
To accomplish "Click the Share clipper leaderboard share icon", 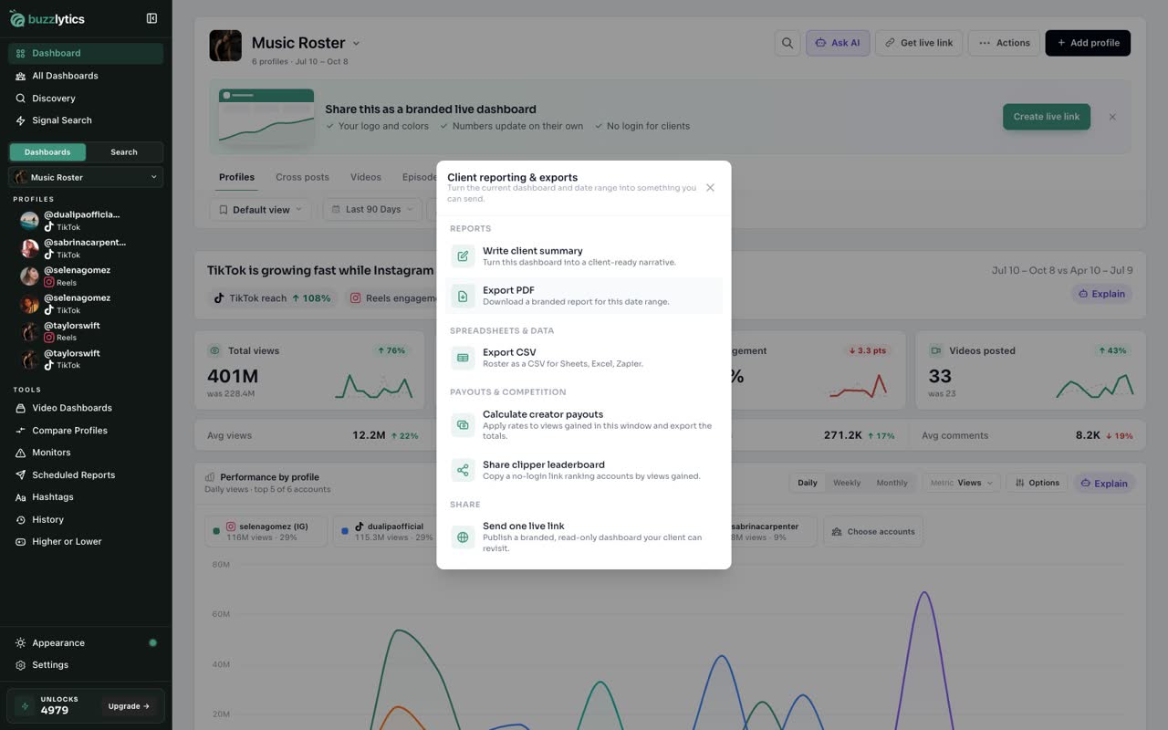I will pos(463,470).
